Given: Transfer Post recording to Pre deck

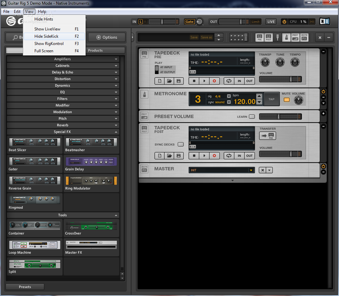Looking at the screenshot, I should pos(267,136).
